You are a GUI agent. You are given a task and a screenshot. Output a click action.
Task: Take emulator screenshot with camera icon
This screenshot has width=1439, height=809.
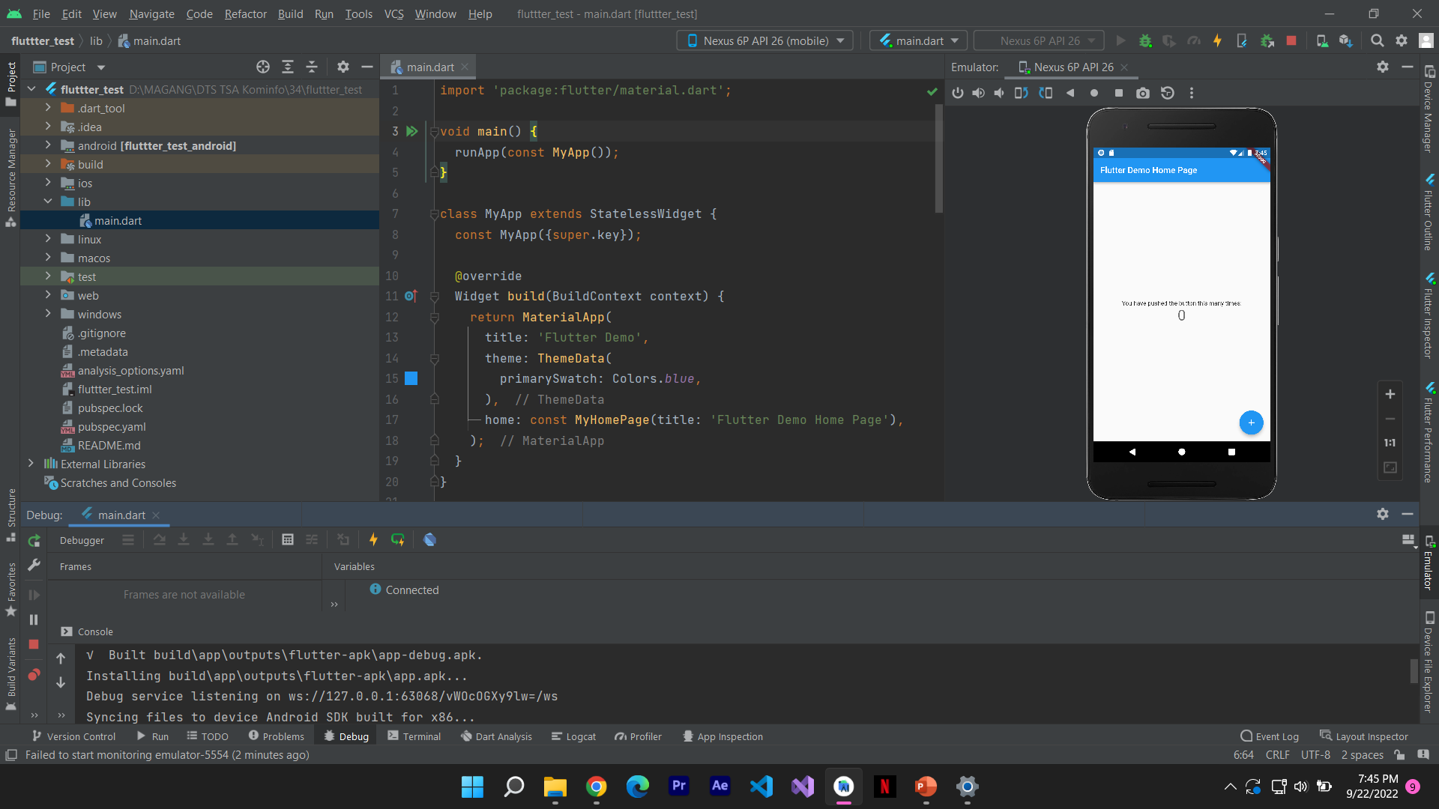1142,93
